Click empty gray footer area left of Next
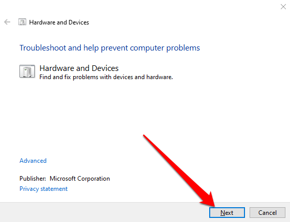The height and width of the screenshot is (222, 290). [103, 212]
